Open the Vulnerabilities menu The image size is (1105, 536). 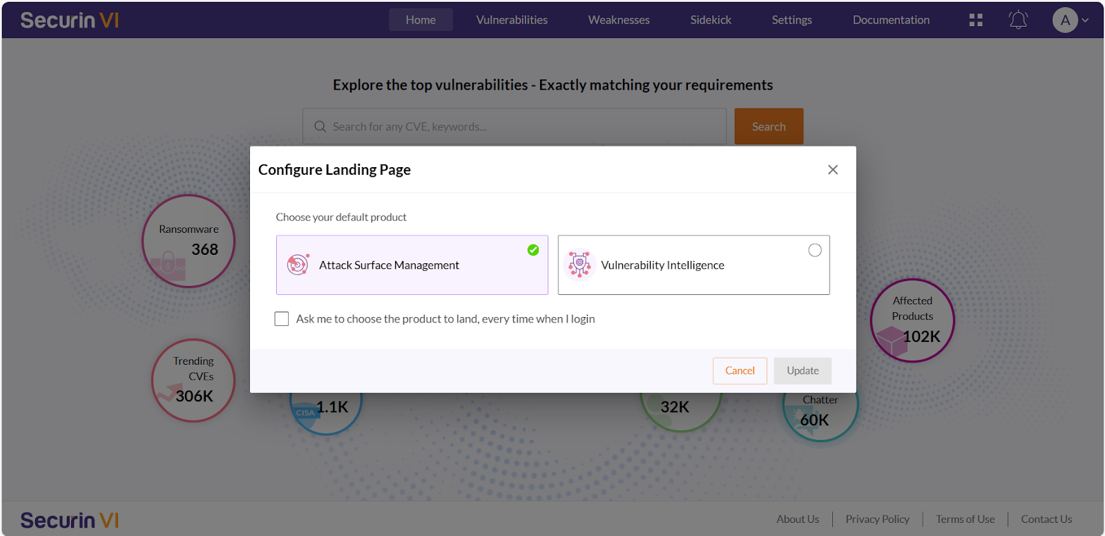512,20
